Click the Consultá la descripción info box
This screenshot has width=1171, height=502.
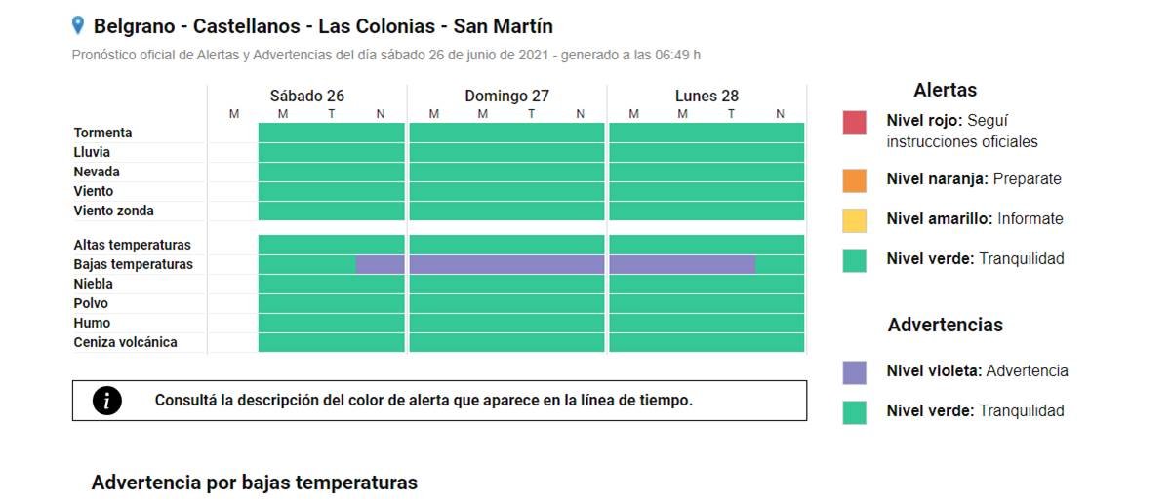click(x=439, y=401)
